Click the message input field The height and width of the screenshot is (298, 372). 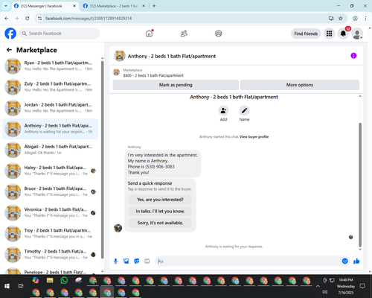point(248,261)
